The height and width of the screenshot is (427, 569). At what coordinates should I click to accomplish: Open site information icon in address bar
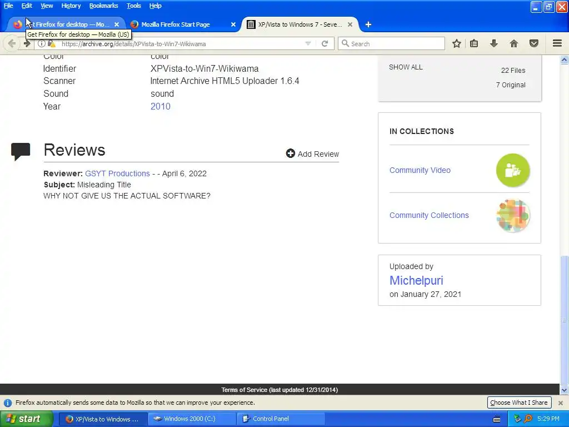click(41, 43)
